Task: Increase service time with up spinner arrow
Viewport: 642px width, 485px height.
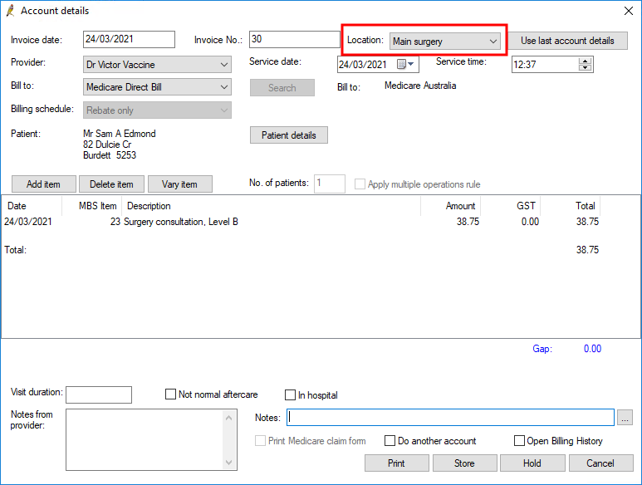Action: [x=586, y=61]
